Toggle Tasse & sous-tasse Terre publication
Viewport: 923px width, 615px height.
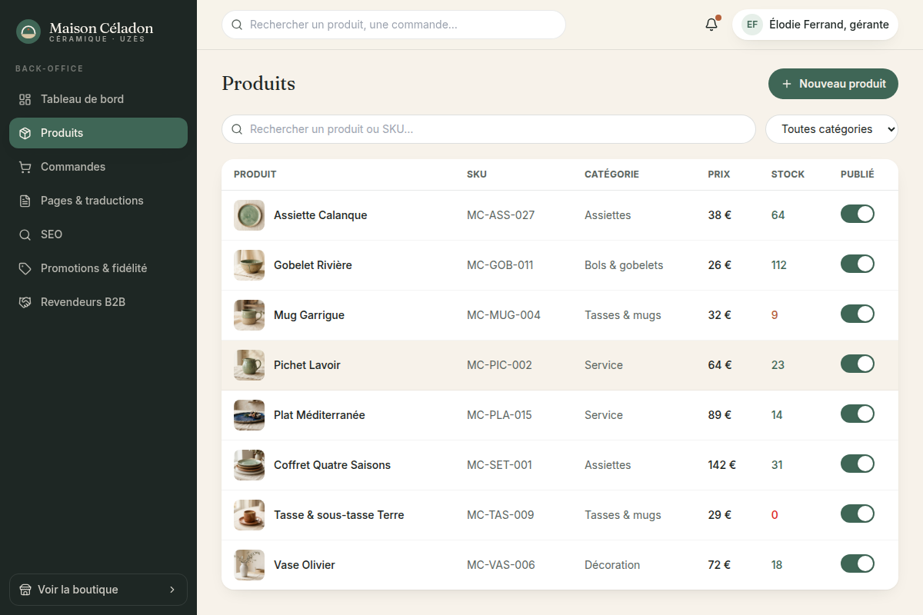point(858,514)
